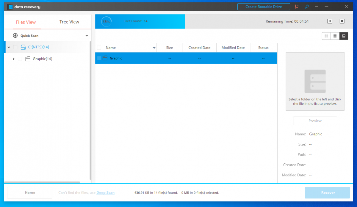Viewport: 357px width, 207px height.
Task: Select the Files View tab
Action: [26, 22]
